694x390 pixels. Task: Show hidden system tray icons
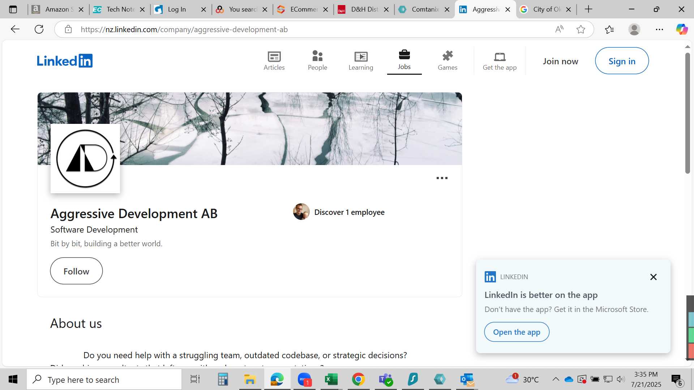coord(556,379)
